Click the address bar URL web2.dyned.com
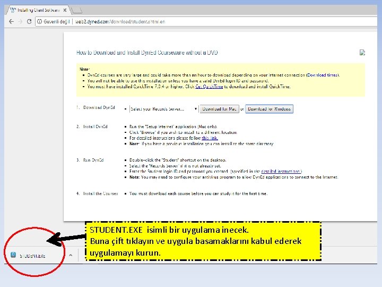Image resolution: width=382 pixels, height=287 pixels. tap(120, 22)
